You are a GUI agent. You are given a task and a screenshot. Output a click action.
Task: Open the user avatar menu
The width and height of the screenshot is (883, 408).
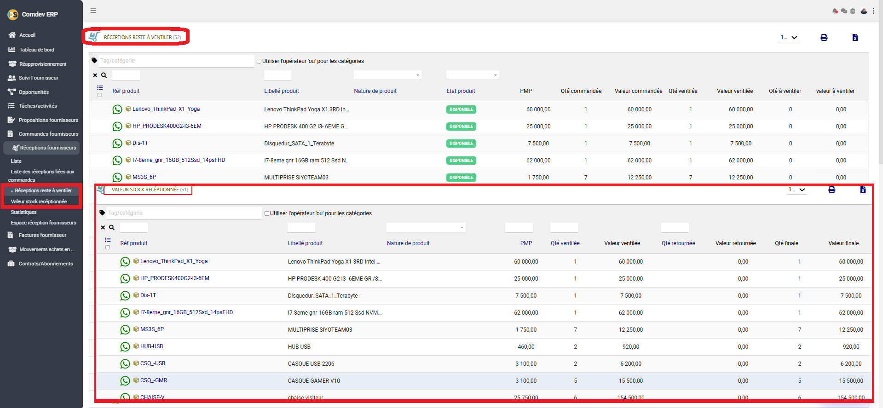(x=864, y=11)
